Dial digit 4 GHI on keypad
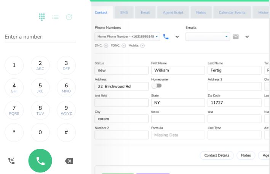This screenshot has height=174, width=270. 14,88
